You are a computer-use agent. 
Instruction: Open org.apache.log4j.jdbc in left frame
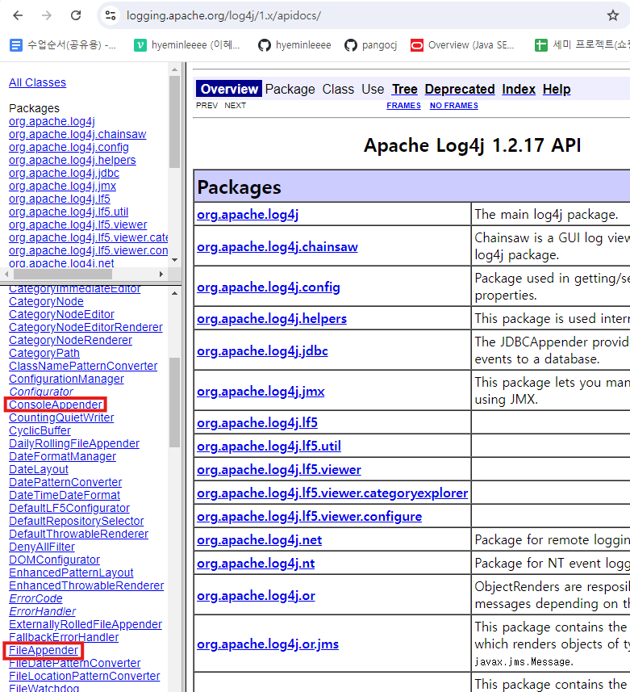[64, 173]
